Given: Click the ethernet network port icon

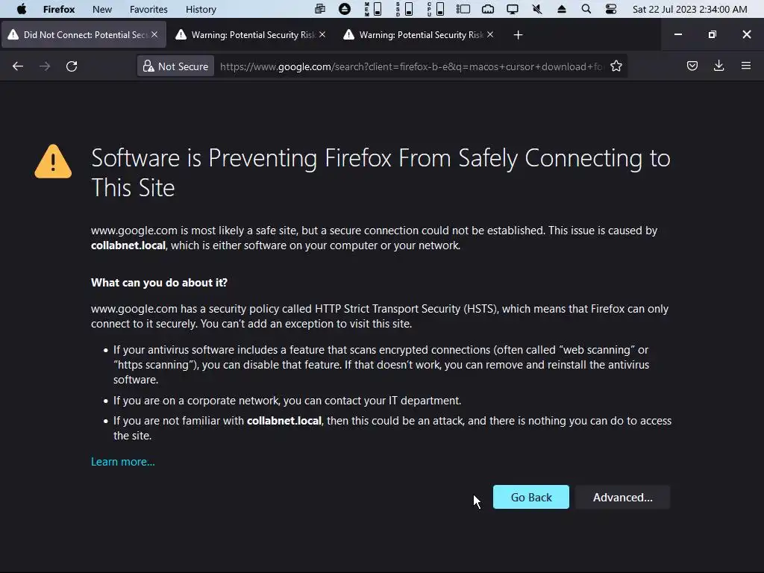Looking at the screenshot, I should click(x=488, y=9).
